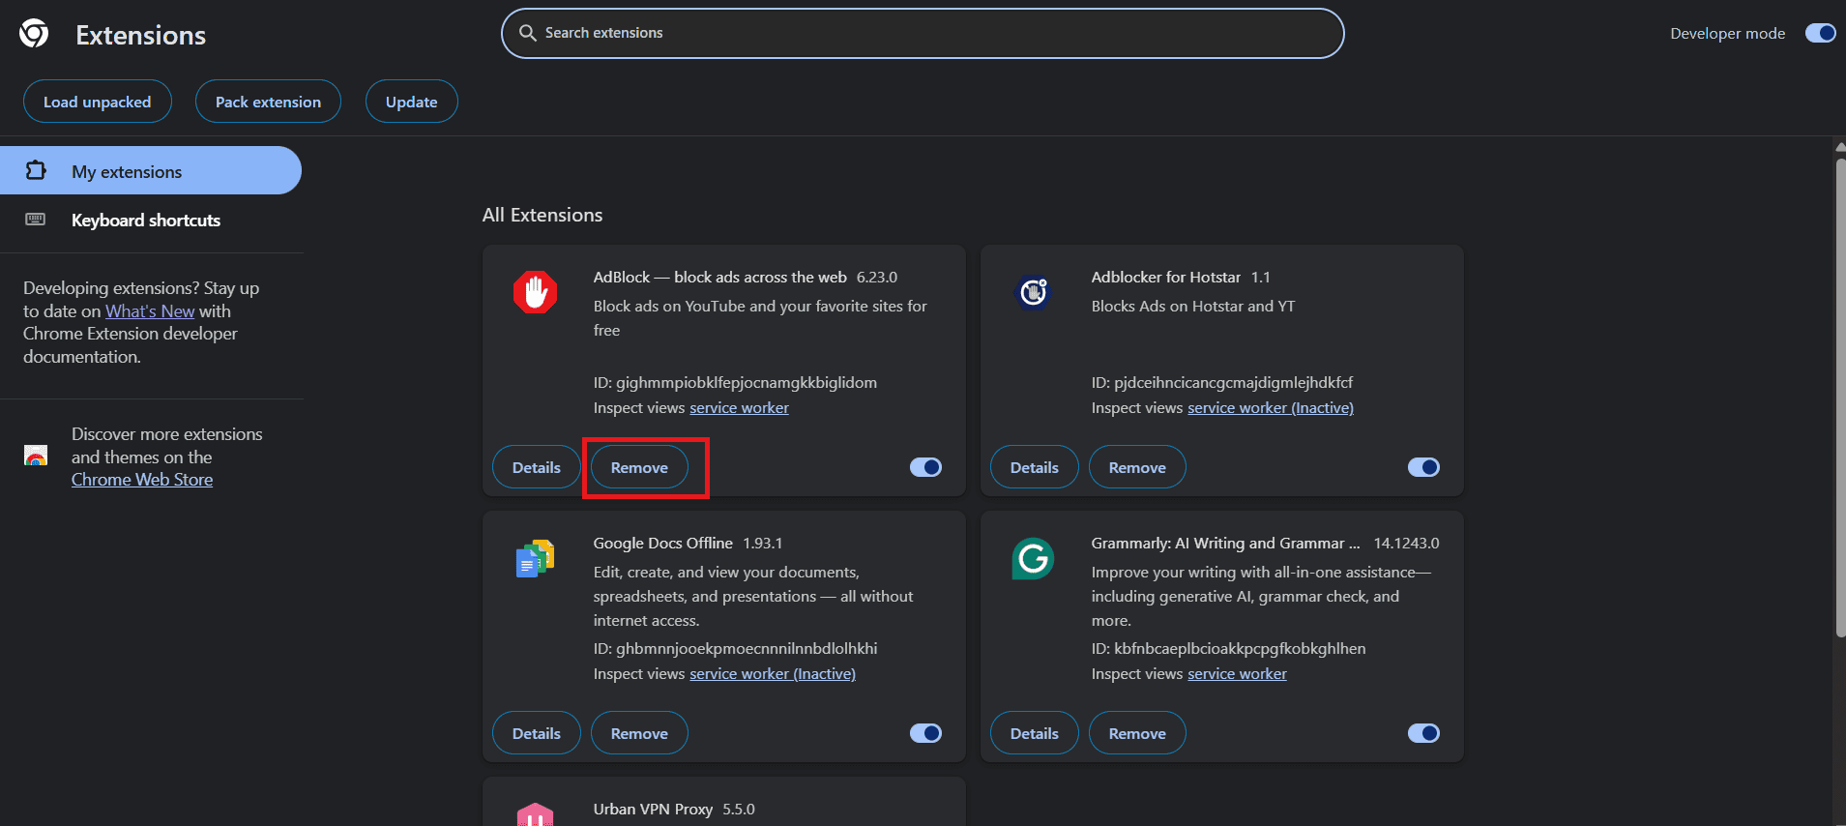1846x826 pixels.
Task: Focus the Search extensions field
Action: pos(923,33)
